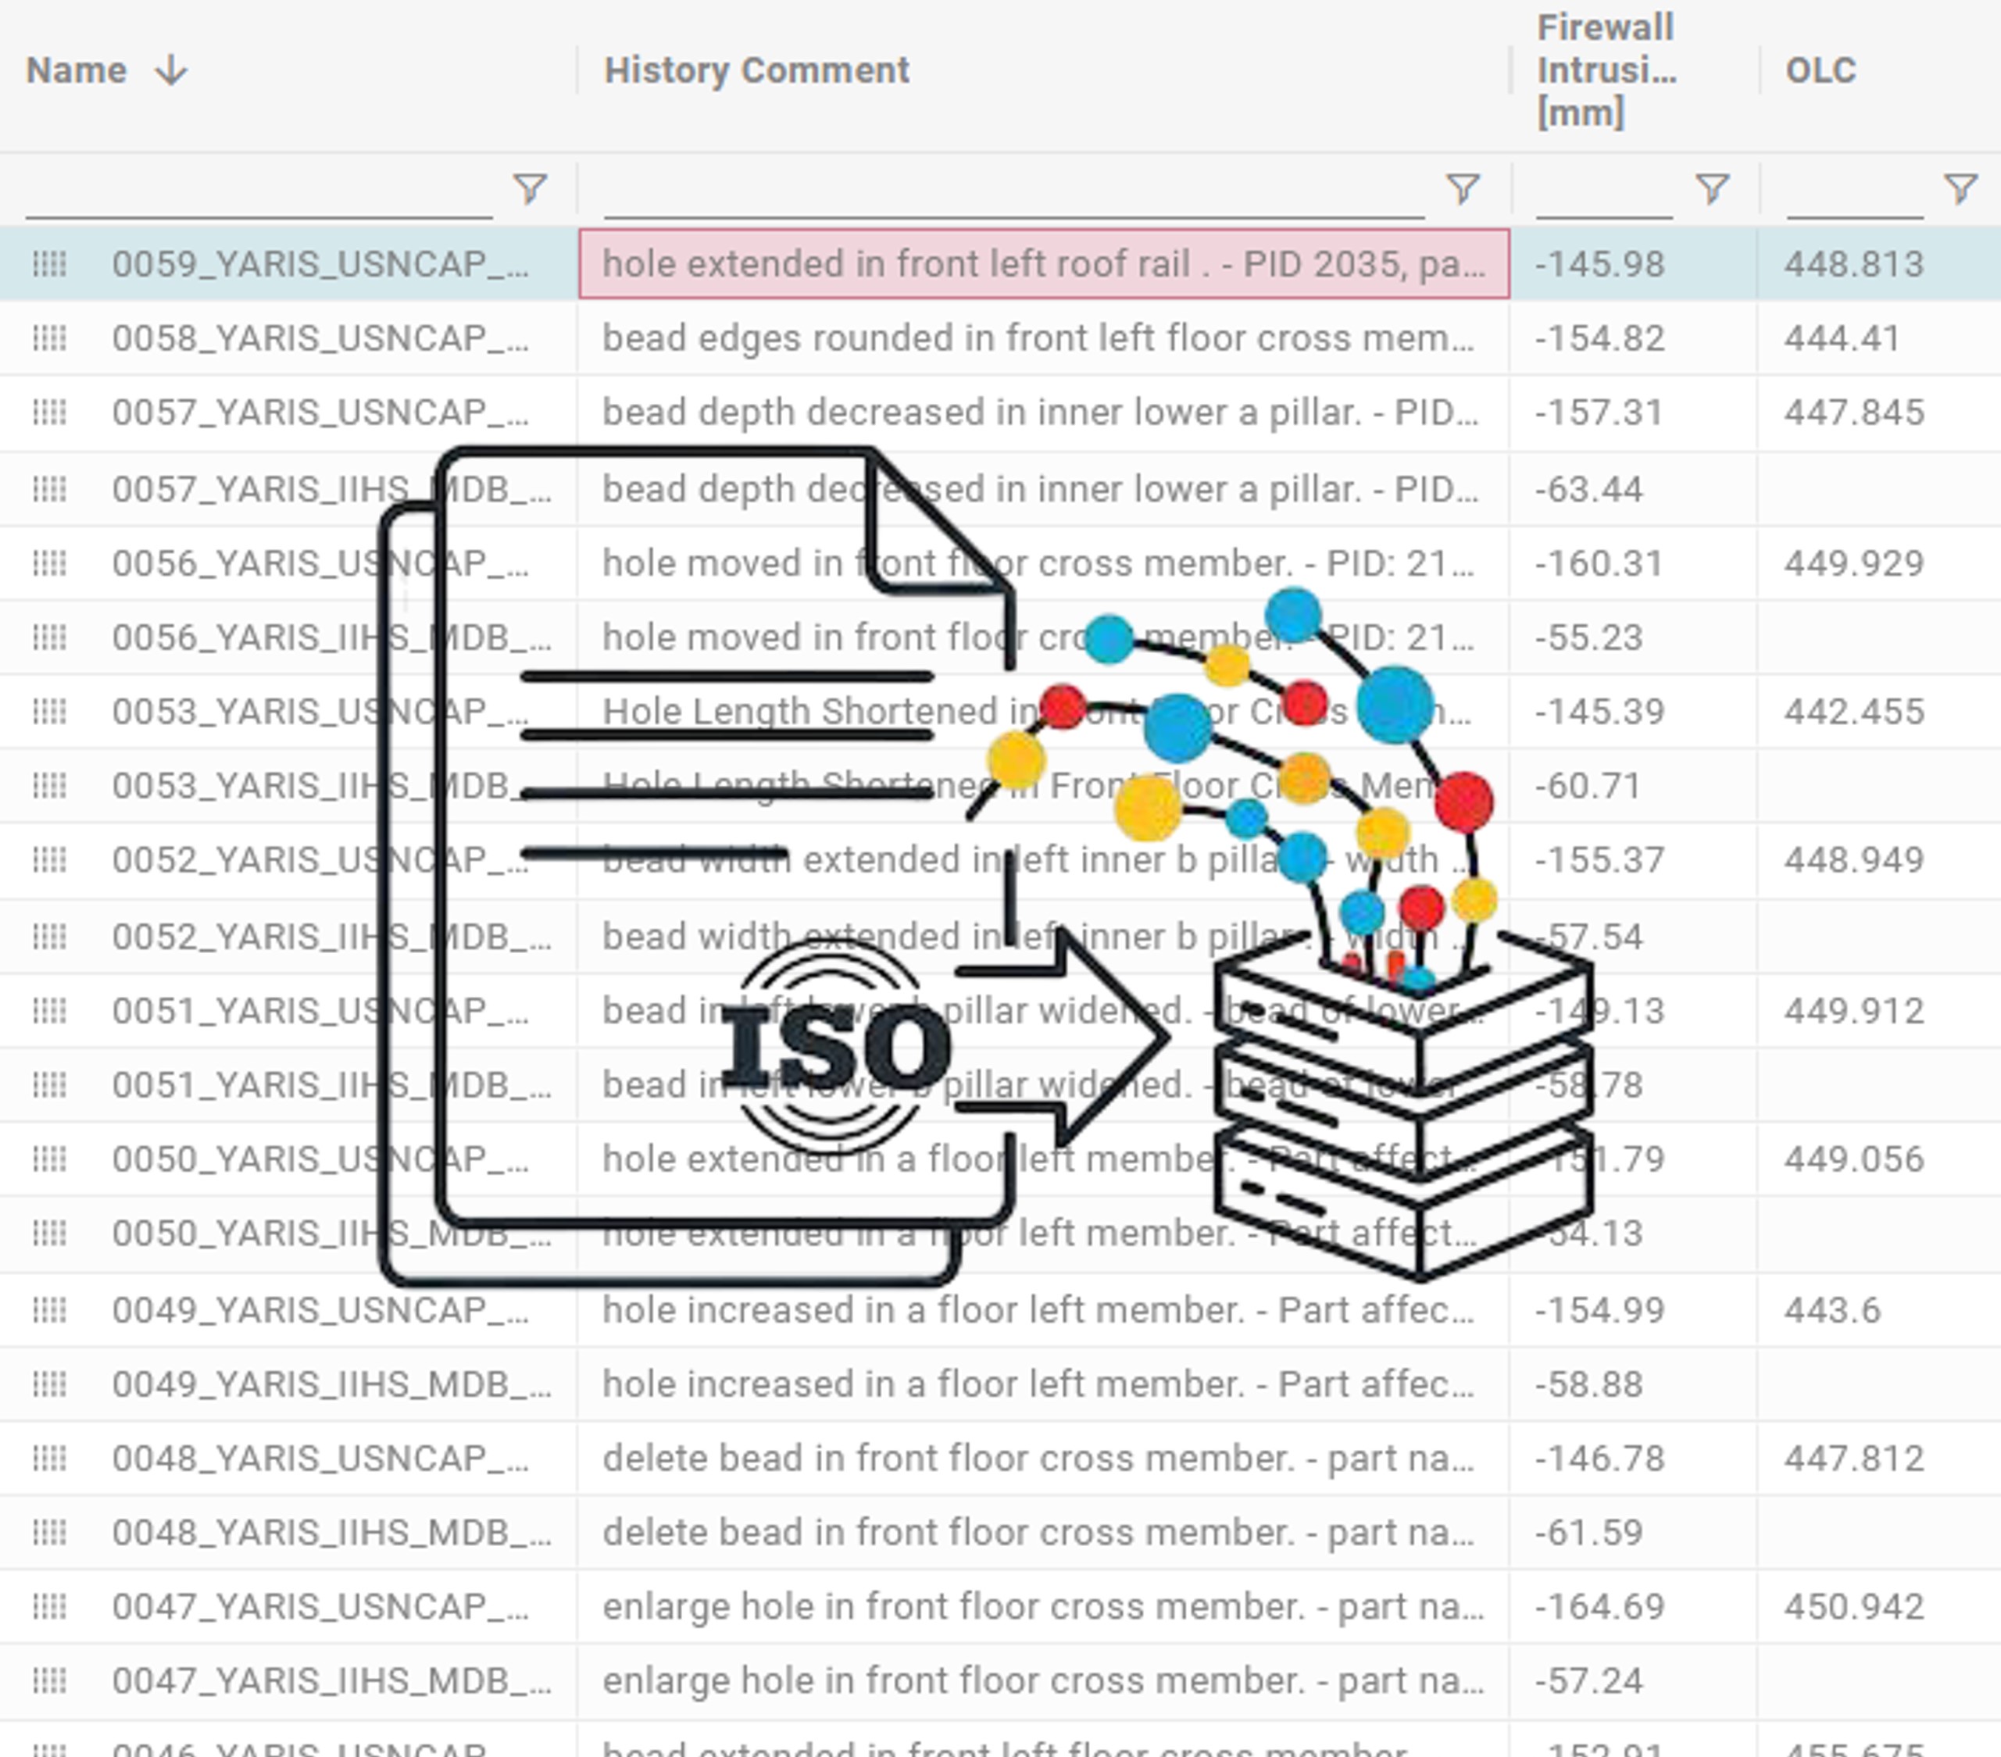Sort by the Firewall Intrusion [mm] header
The height and width of the screenshot is (1757, 2001).
(x=1606, y=70)
